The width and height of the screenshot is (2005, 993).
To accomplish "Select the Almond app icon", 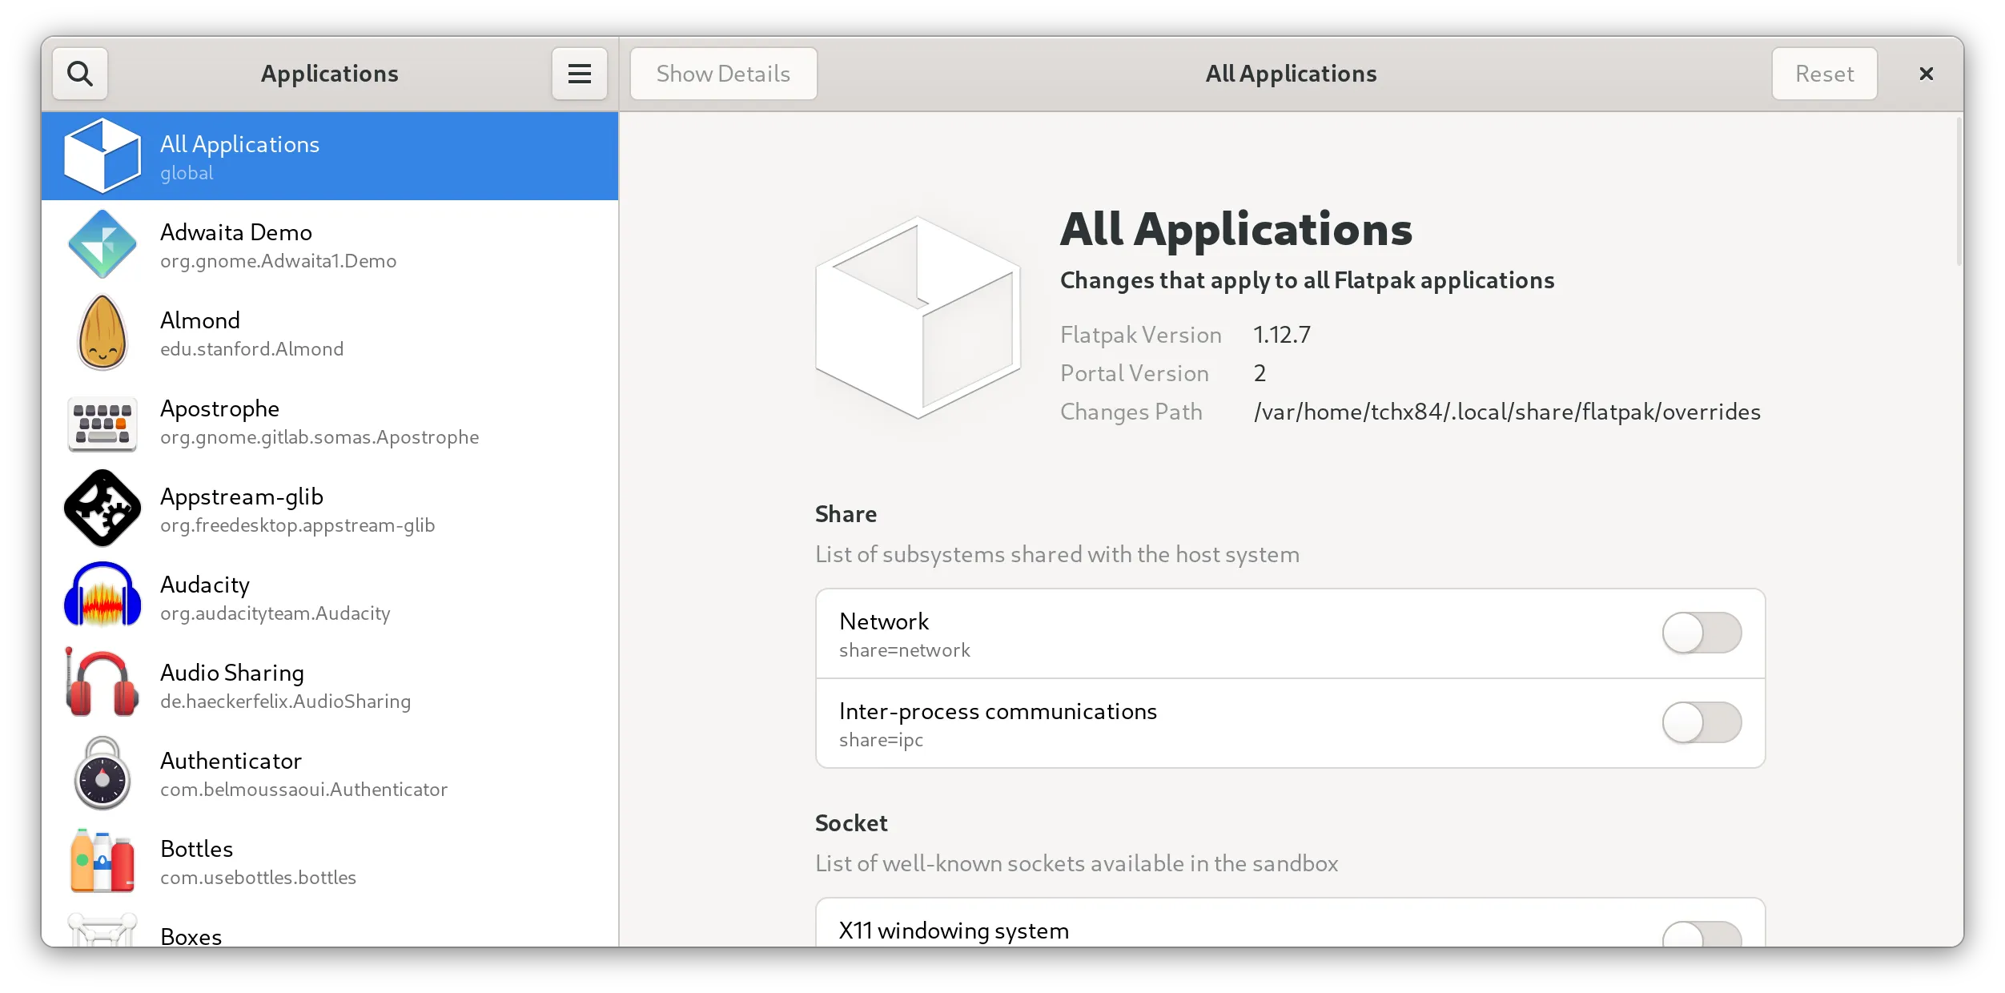I will click(102, 332).
